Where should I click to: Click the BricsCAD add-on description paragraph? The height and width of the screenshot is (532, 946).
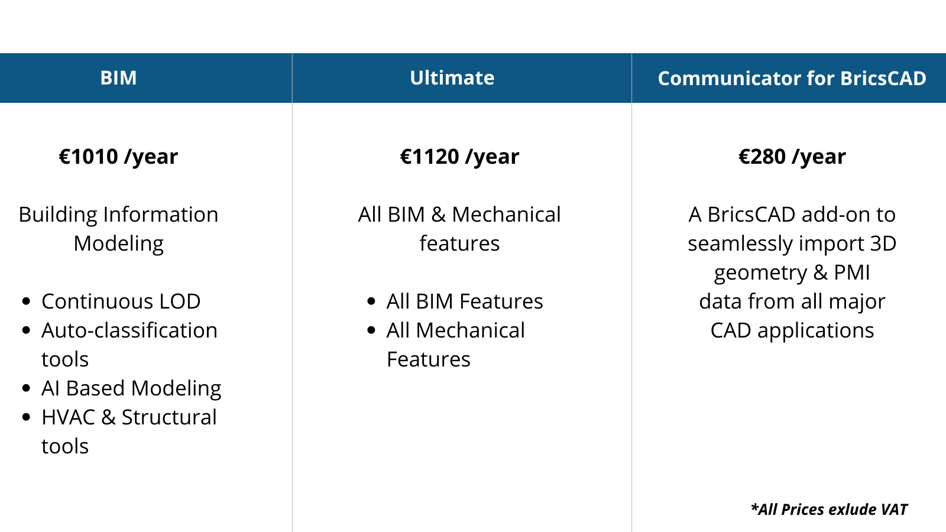tap(792, 273)
